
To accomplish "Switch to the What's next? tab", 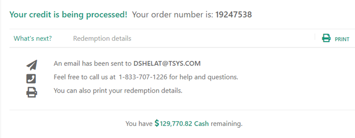I will [33, 38].
